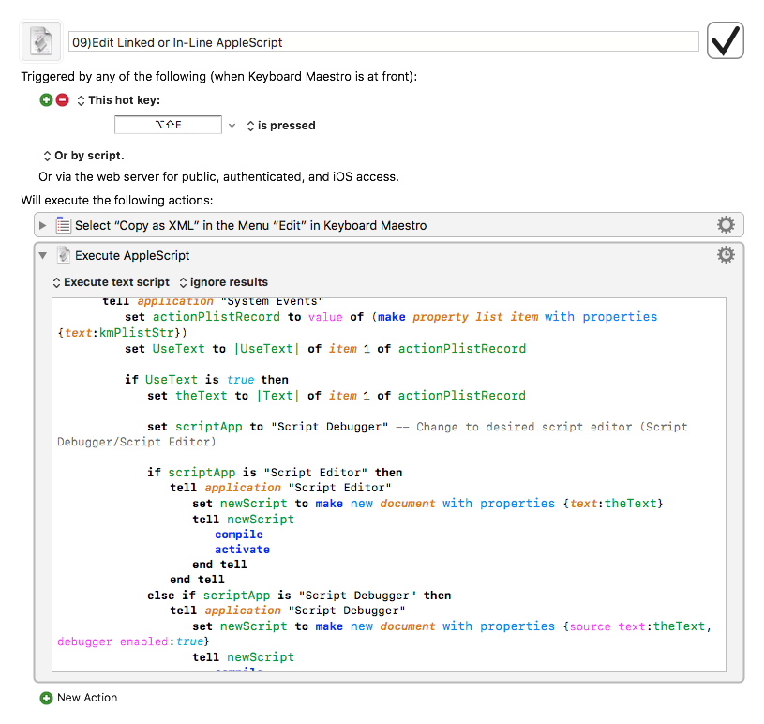The image size is (764, 724).
Task: Click the "Or via the web server" text
Action: click(x=218, y=177)
